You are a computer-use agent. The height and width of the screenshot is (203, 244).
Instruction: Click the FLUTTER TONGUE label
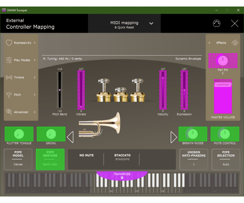tap(19, 143)
